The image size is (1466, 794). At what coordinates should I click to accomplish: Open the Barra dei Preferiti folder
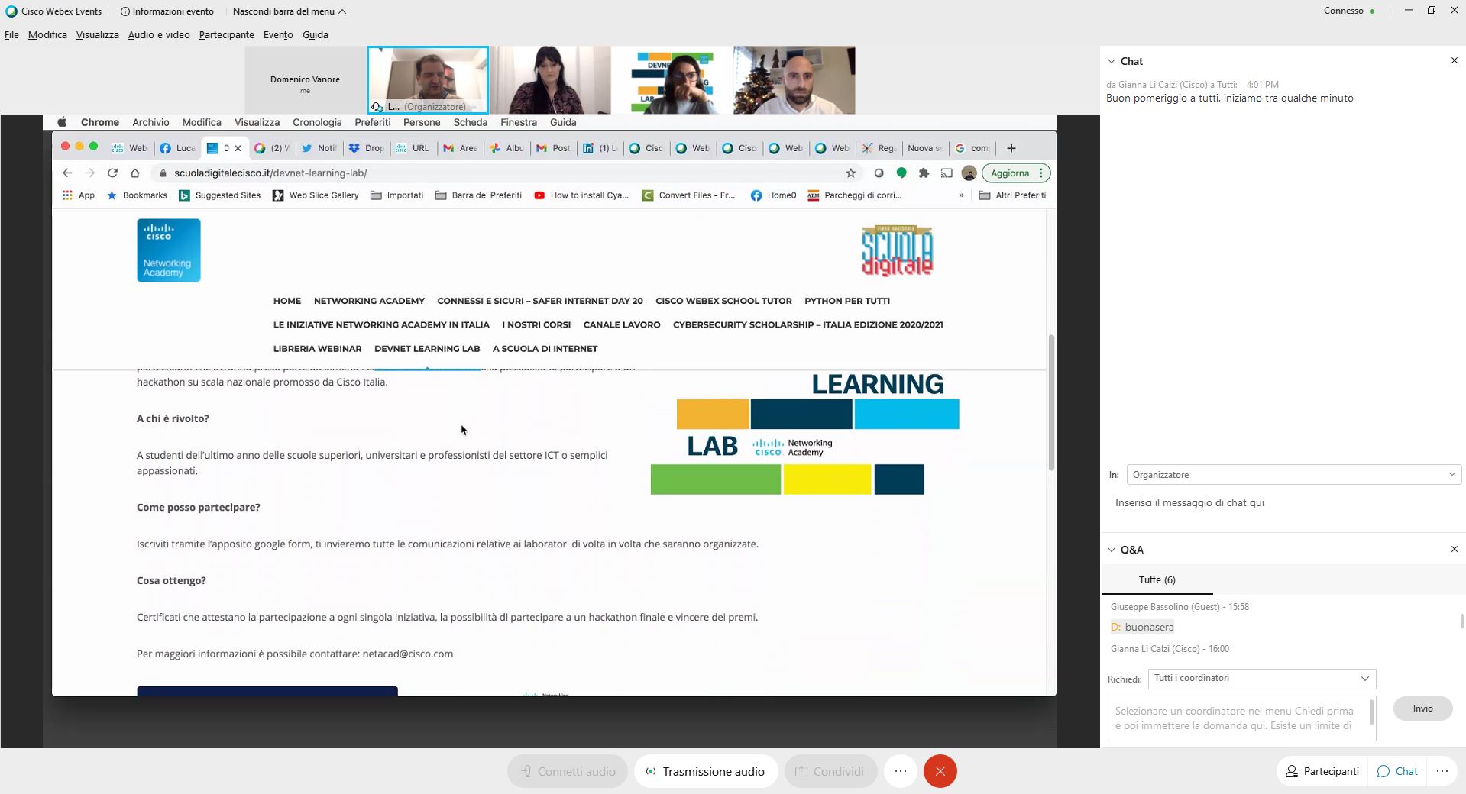click(478, 195)
